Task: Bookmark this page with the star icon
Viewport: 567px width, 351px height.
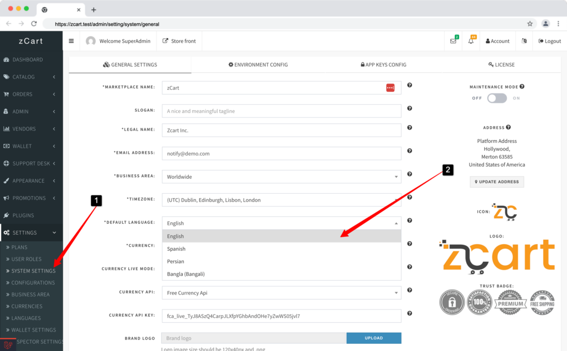Action: pyautogui.click(x=530, y=24)
